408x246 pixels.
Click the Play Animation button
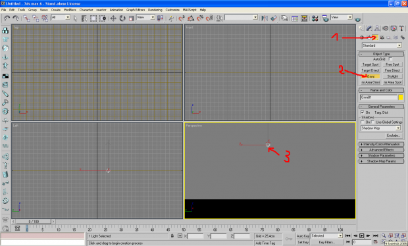click(362, 235)
